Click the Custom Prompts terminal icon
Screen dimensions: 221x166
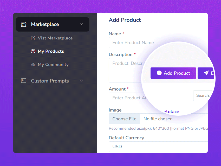coord(24,81)
